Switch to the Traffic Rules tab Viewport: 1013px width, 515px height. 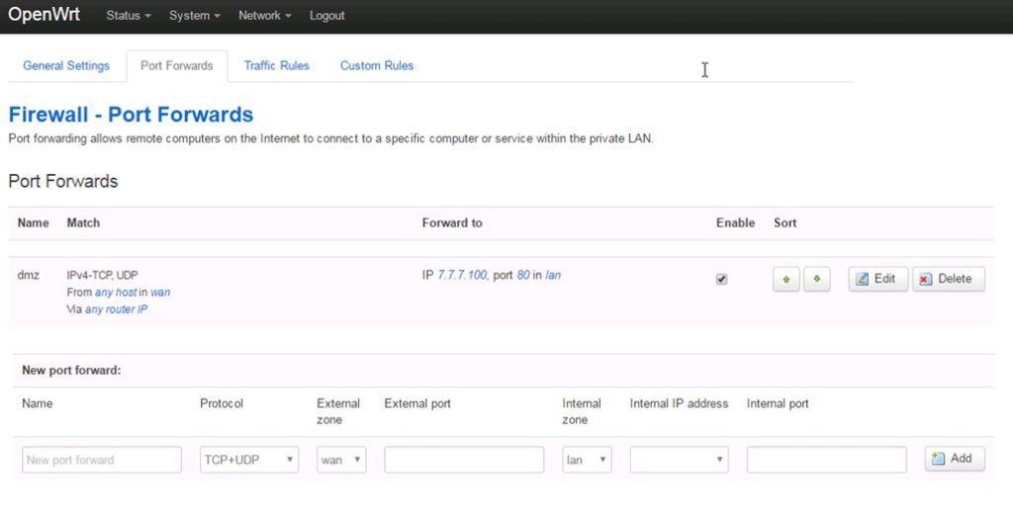(277, 66)
